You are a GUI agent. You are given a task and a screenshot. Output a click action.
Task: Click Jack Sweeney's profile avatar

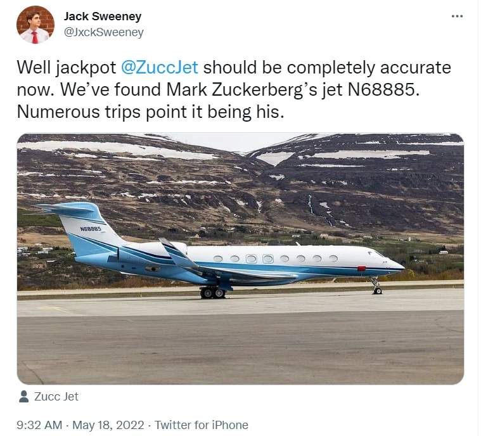(35, 24)
